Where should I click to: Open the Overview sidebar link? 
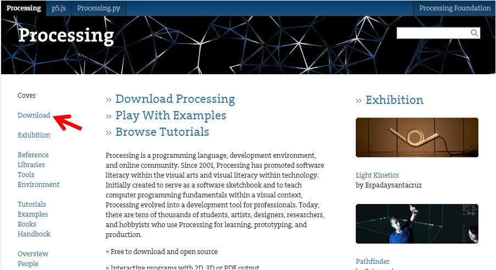pos(33,254)
